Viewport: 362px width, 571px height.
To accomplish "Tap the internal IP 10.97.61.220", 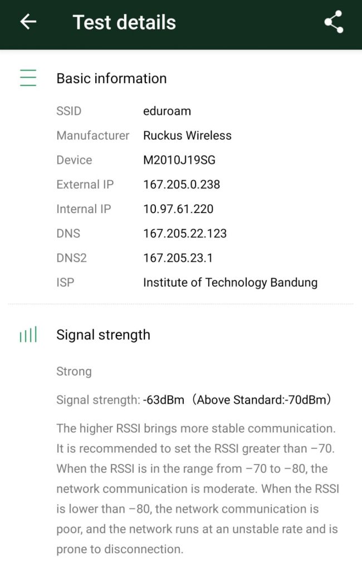I will 178,209.
